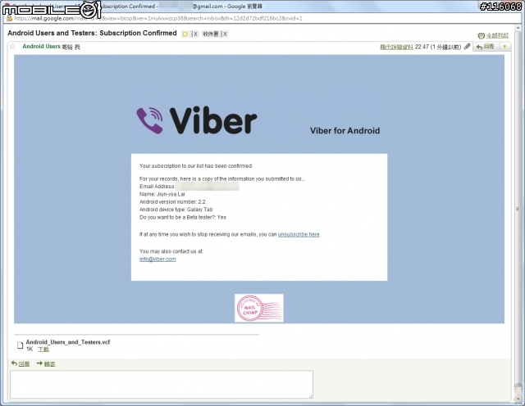Click the 22:47 timestamp

(x=421, y=47)
